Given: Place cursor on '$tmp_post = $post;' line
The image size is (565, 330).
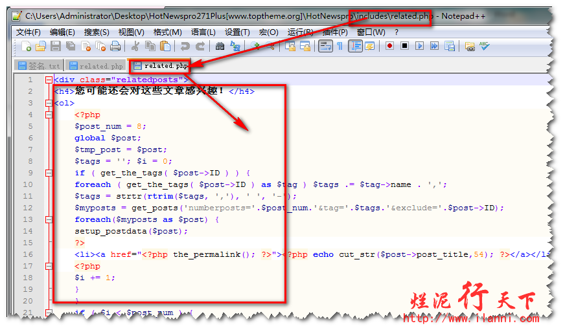Looking at the screenshot, I should point(121,149).
